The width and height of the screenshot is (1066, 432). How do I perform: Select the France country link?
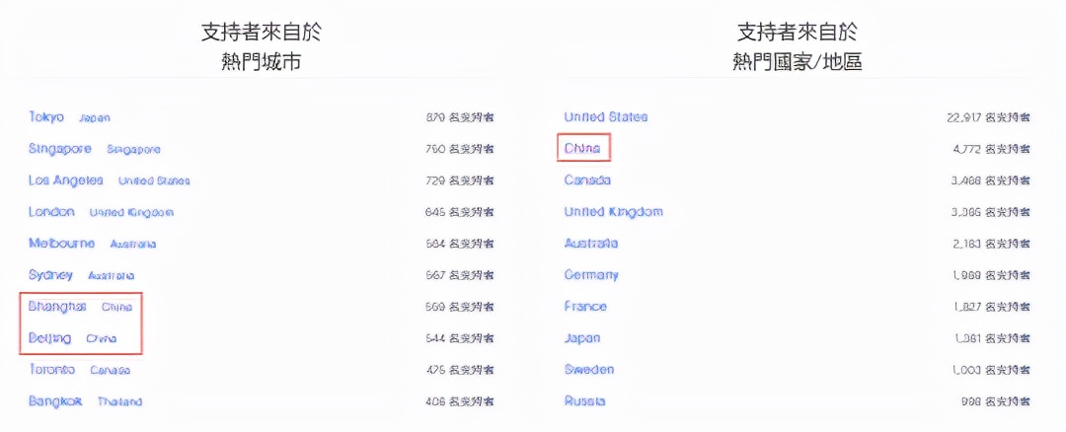[x=585, y=307]
